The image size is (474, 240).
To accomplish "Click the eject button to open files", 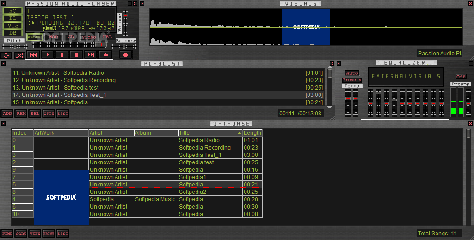I will [105, 54].
